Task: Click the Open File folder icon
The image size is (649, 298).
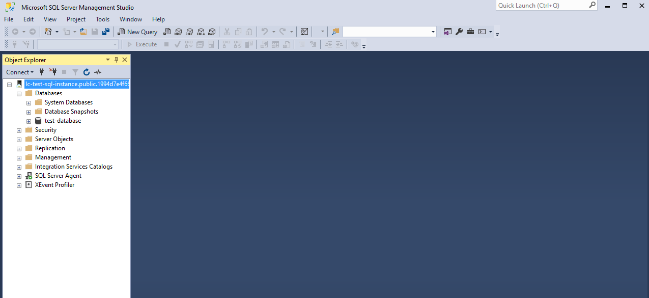Action: click(x=83, y=32)
